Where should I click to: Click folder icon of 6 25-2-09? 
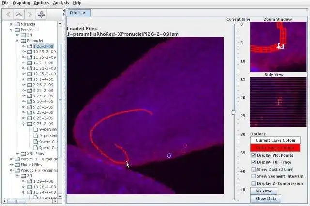click(30, 112)
